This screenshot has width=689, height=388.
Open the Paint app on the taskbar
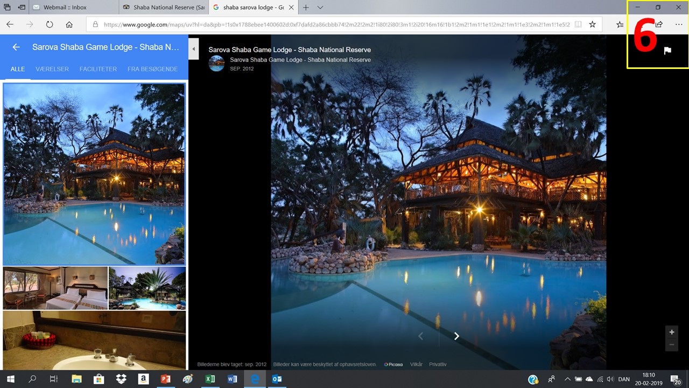coord(187,379)
